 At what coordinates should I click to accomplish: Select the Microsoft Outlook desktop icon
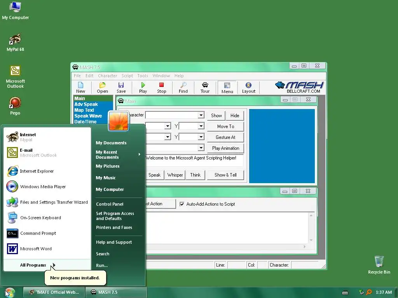(15, 77)
